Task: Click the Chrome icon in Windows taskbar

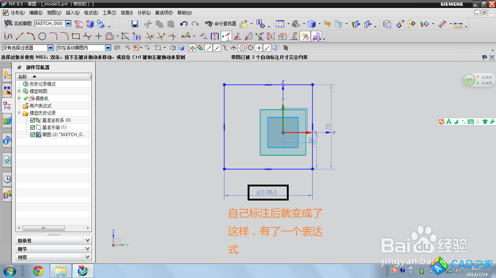Action: click(38, 271)
